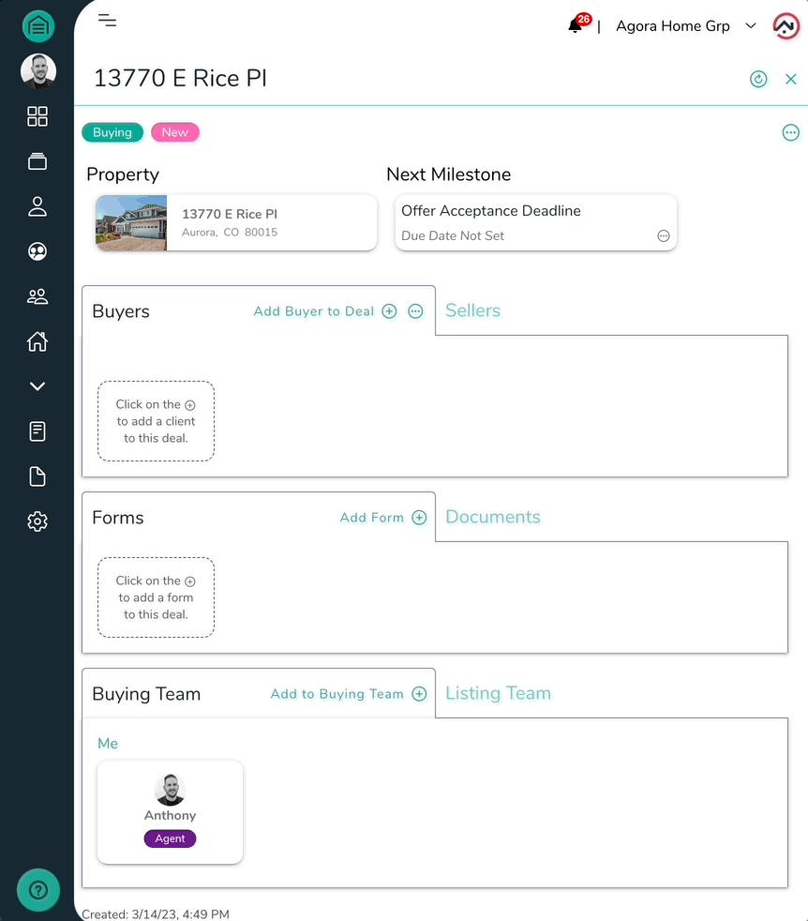Image resolution: width=808 pixels, height=921 pixels.
Task: Open the deal options ellipsis menu
Action: pyautogui.click(x=790, y=132)
